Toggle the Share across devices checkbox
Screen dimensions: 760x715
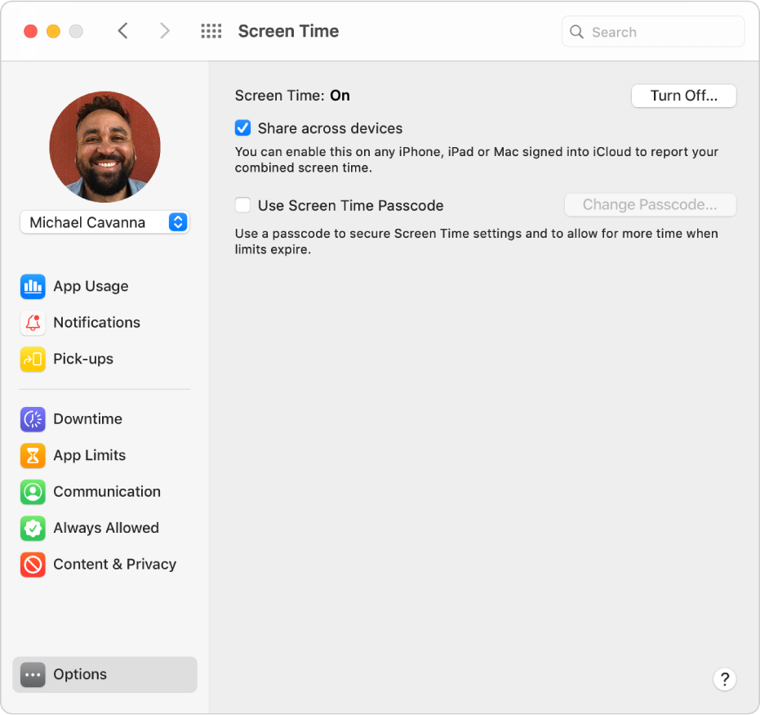242,127
